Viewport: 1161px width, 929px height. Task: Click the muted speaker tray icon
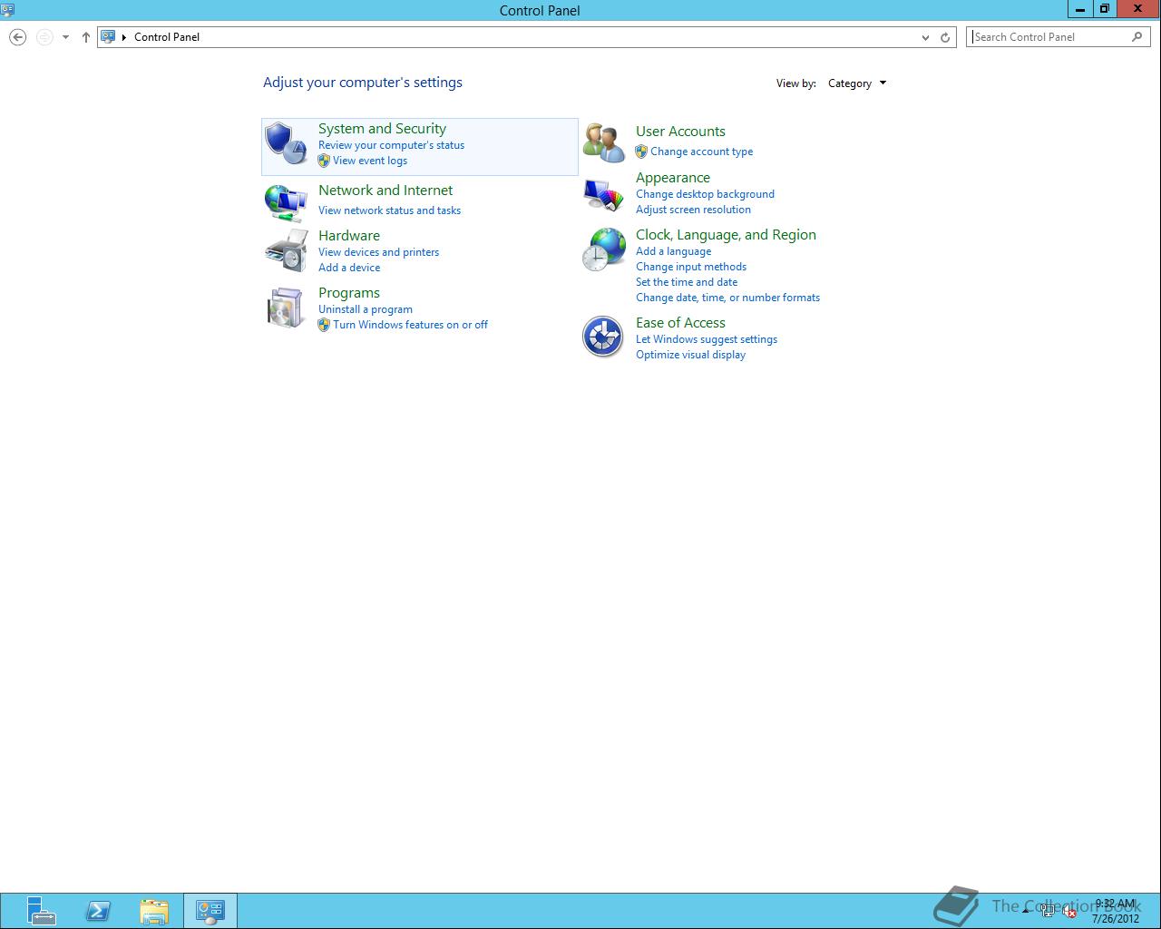pyautogui.click(x=1069, y=913)
